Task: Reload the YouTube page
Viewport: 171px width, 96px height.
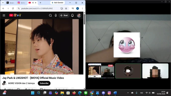Action: click(13, 8)
